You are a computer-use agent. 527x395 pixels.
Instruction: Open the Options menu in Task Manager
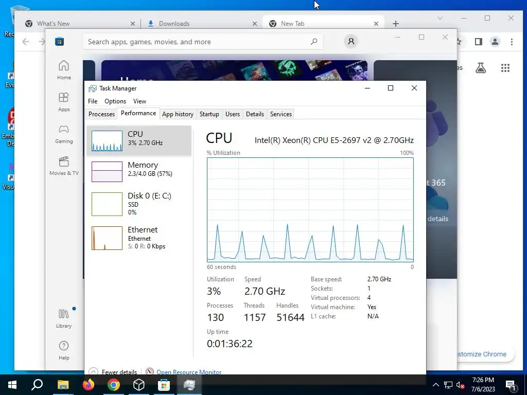pos(115,101)
